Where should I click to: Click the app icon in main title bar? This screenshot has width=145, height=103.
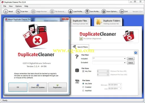(2, 2)
